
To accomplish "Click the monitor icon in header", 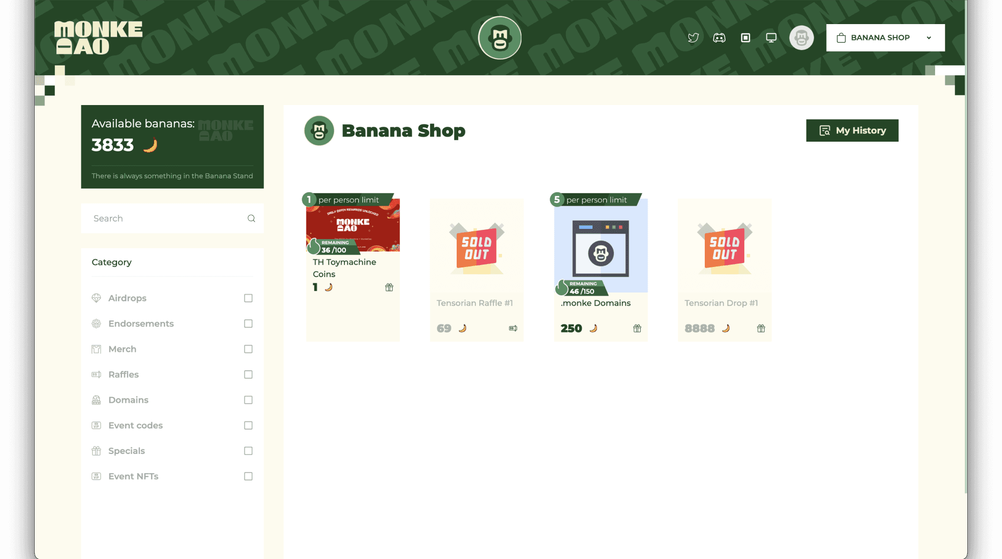I will coord(771,38).
